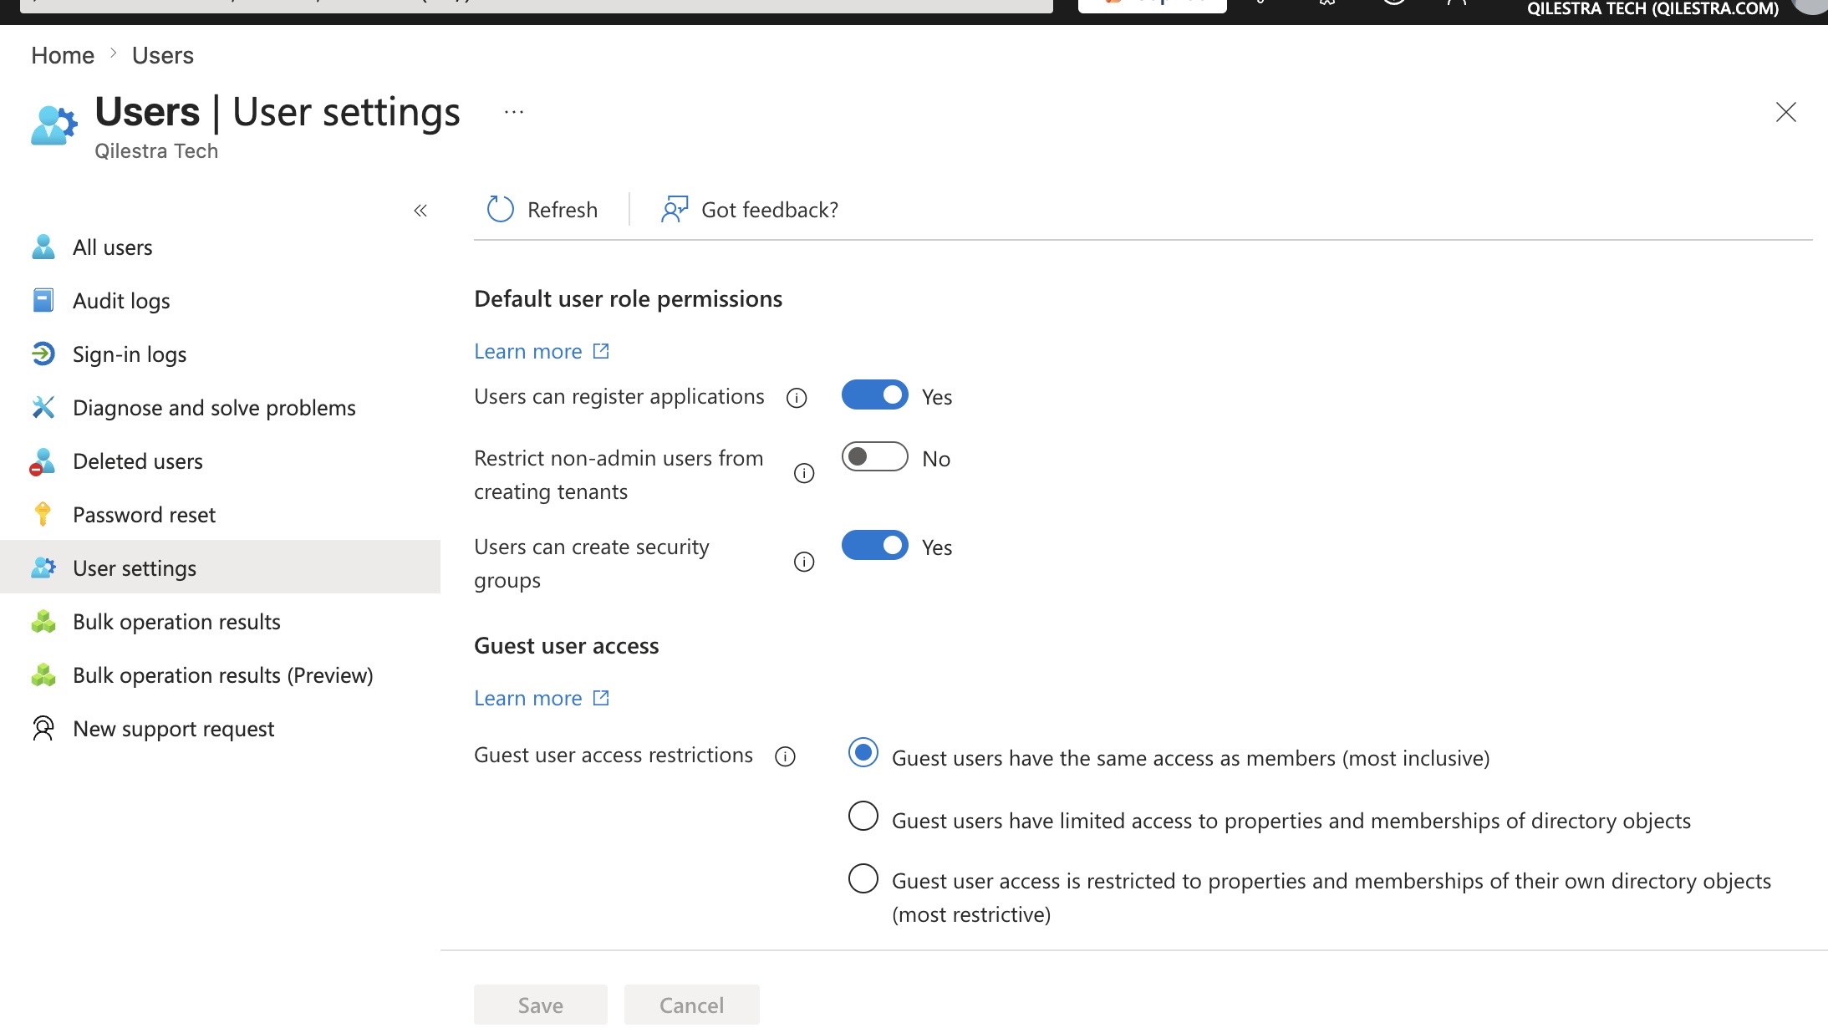Toggle Restrict non-admin users from creating tenants
The height and width of the screenshot is (1028, 1828).
click(x=874, y=456)
